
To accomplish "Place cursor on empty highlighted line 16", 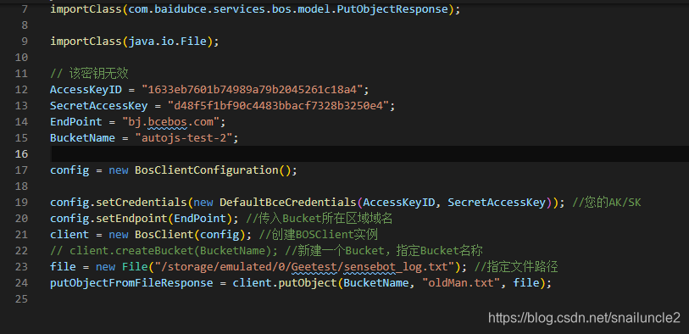I will 370,153.
